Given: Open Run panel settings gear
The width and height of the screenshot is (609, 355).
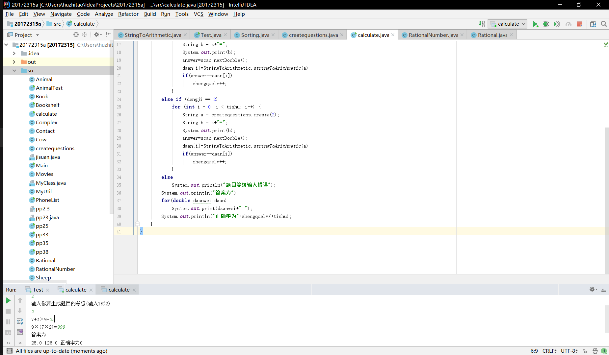Looking at the screenshot, I should (x=593, y=290).
